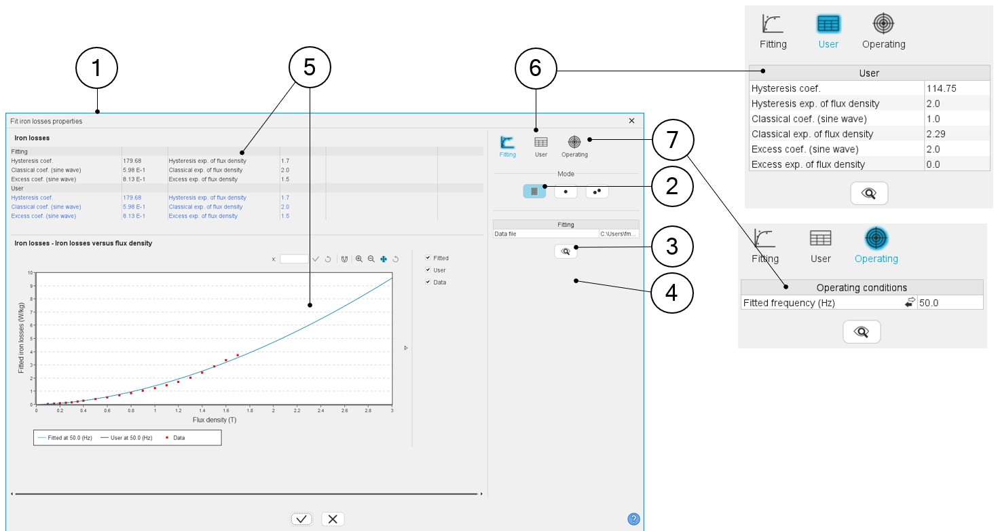This screenshot has width=996, height=531.
Task: Select the single-point fitting mode
Action: point(566,191)
